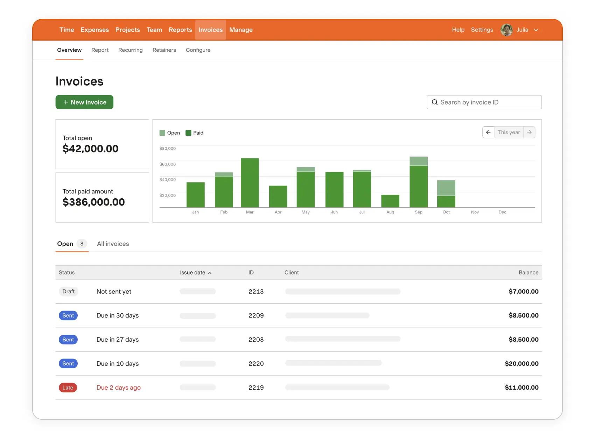This screenshot has height=440, width=595.
Task: Click the Late status badge
Action: (68, 388)
